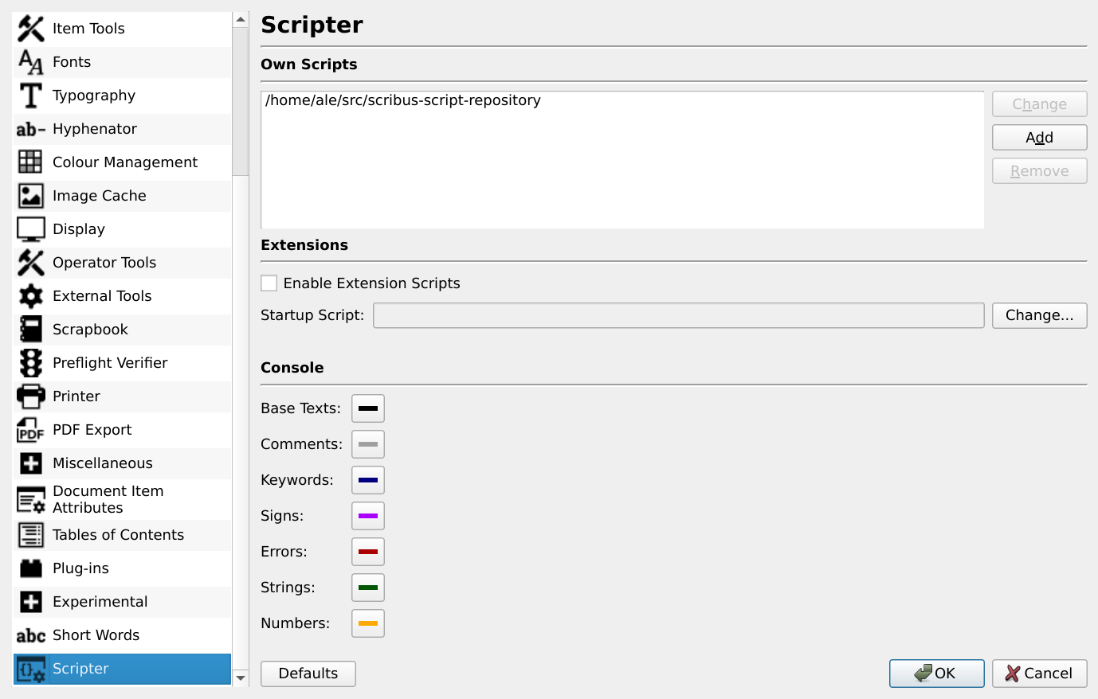Change the Errors colour swatch
This screenshot has width=1098, height=699.
(368, 552)
